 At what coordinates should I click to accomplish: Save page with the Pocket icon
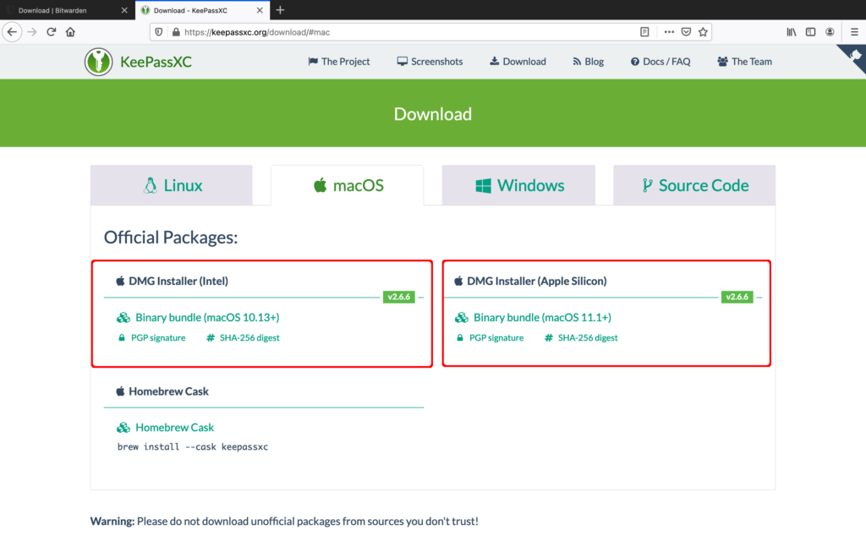pyautogui.click(x=686, y=32)
